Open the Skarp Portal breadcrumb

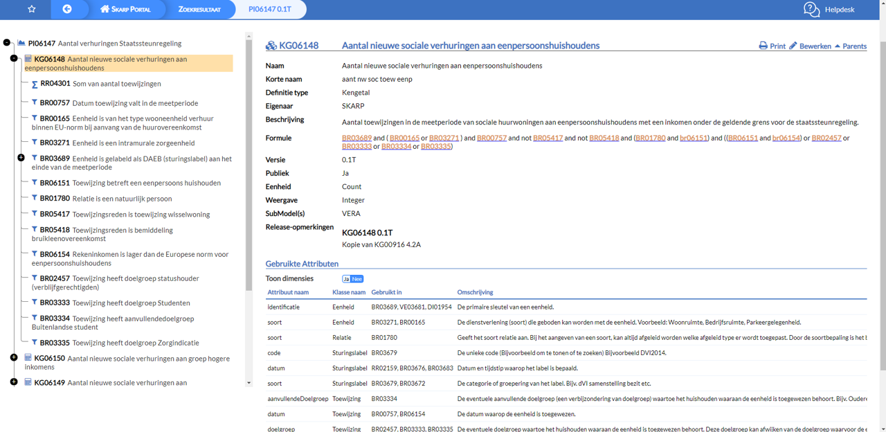(x=125, y=9)
